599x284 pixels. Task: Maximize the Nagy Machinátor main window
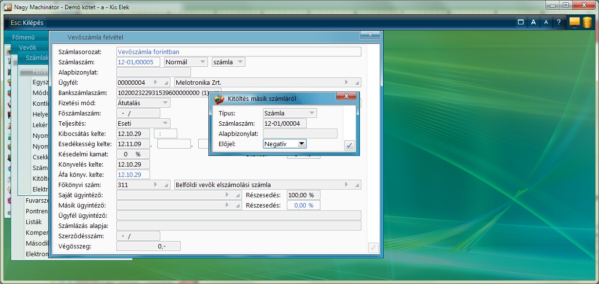[x=566, y=5]
